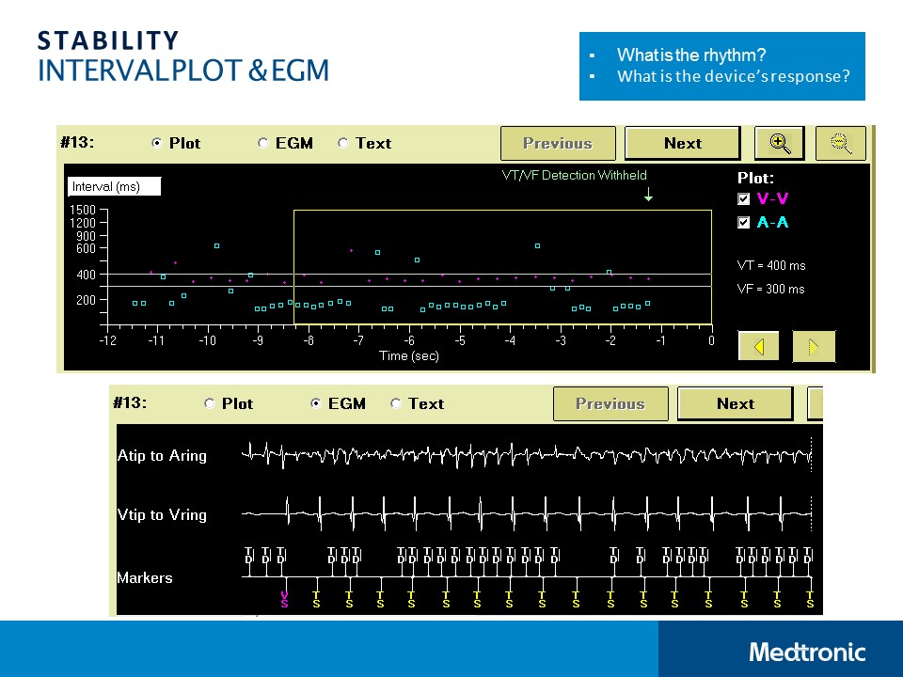Click the 'Plot:' legend heading
The height and width of the screenshot is (677, 903).
pos(755,178)
